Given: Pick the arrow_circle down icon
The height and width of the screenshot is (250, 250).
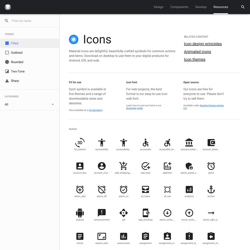Looking at the screenshot, I should coord(167,213).
